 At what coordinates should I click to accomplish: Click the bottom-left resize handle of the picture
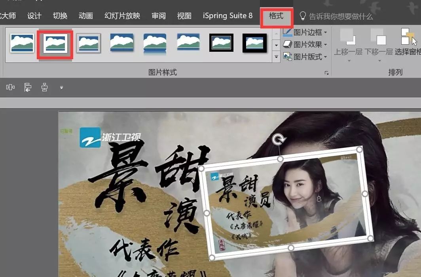click(x=212, y=258)
